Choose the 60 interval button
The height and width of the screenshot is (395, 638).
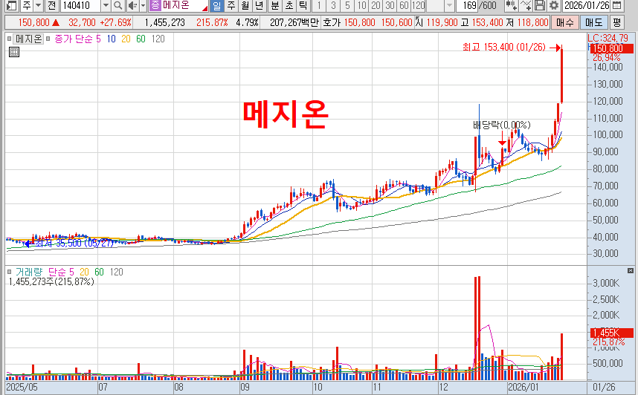pyautogui.click(x=404, y=6)
